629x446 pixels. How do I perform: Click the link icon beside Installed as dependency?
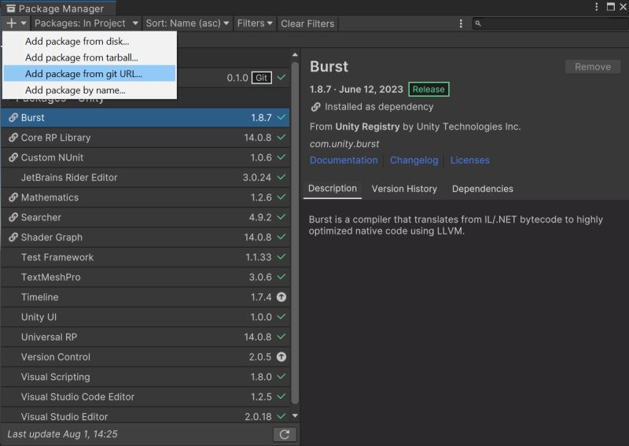tap(316, 107)
